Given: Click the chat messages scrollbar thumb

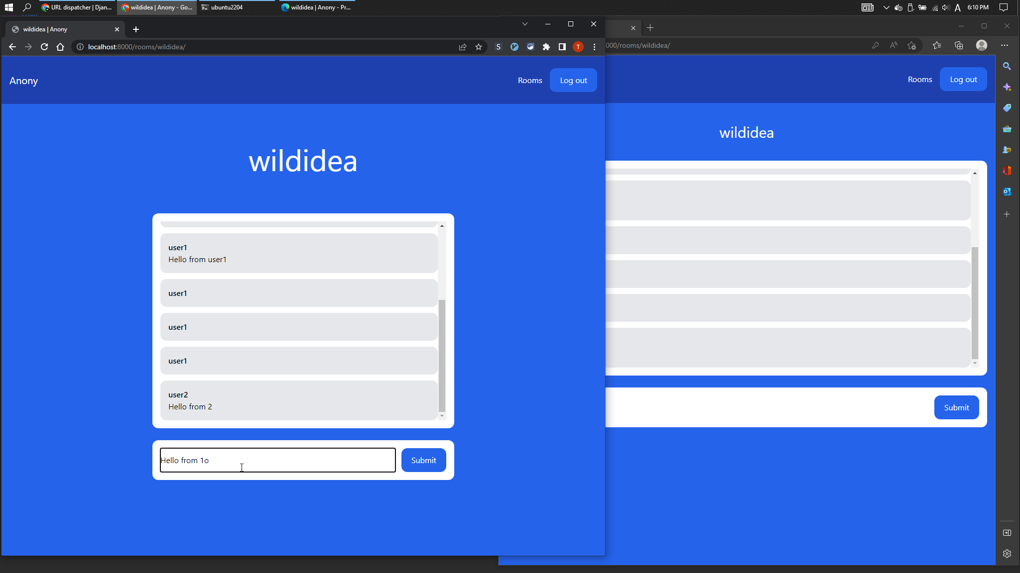Looking at the screenshot, I should tap(442, 356).
